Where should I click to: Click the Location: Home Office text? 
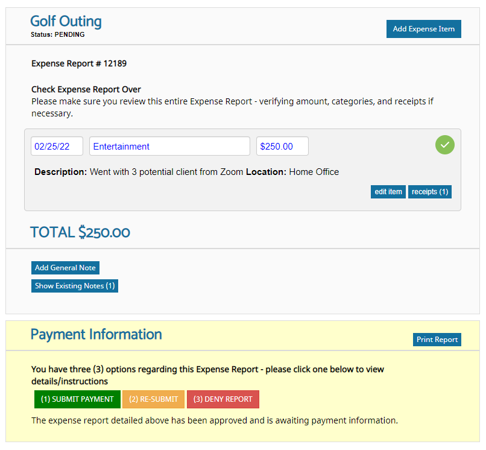[292, 172]
